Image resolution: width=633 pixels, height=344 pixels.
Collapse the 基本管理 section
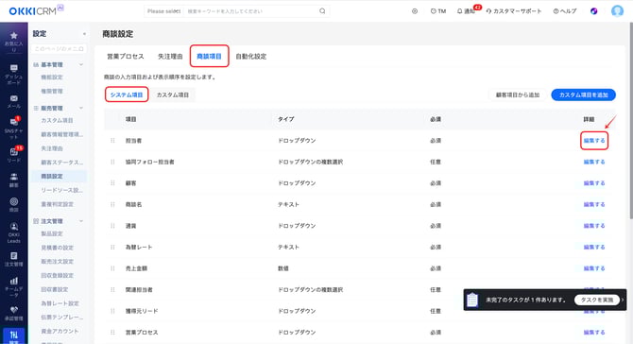click(81, 64)
